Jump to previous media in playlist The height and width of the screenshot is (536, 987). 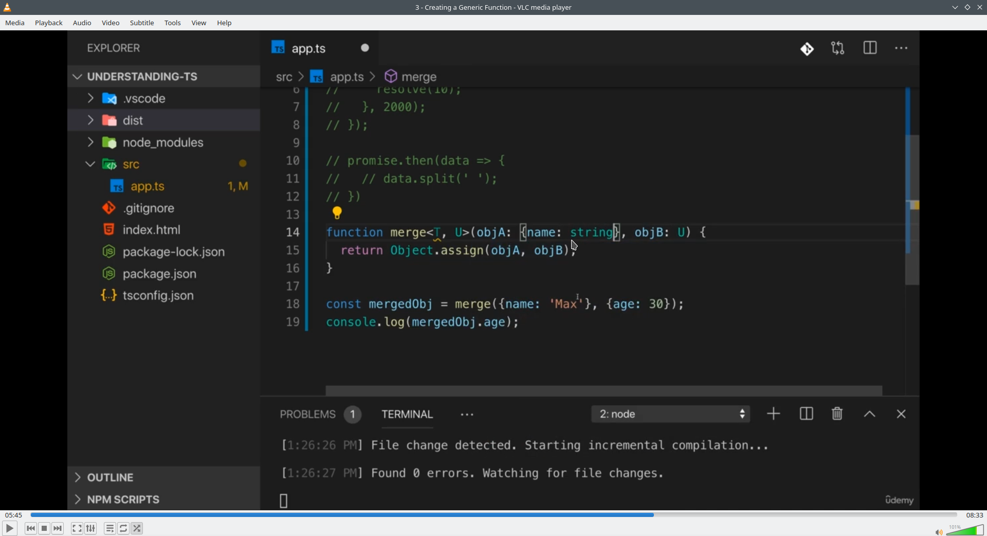coord(31,528)
